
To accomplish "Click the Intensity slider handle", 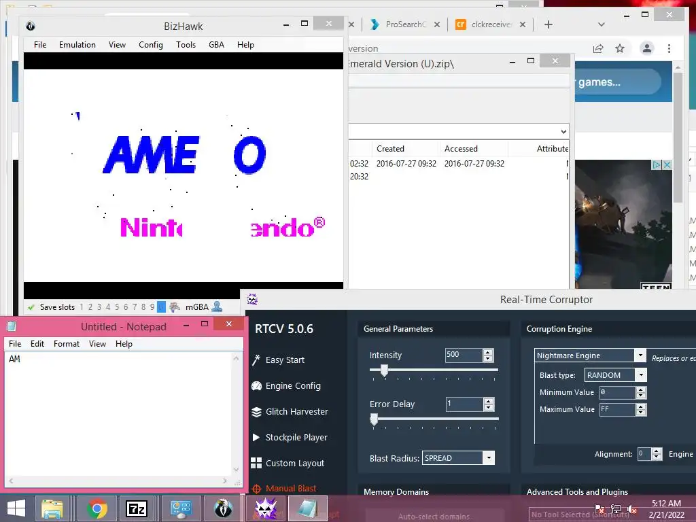I will [385, 370].
